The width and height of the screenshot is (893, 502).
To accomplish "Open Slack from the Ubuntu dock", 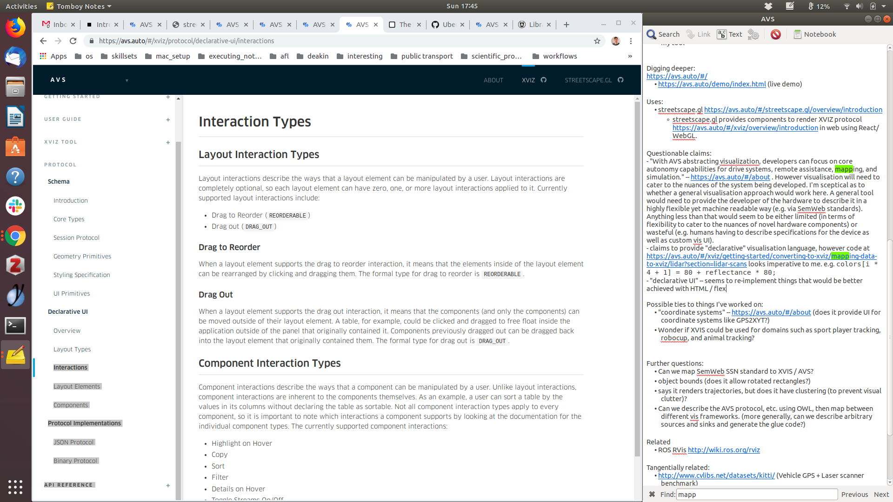I will click(15, 206).
